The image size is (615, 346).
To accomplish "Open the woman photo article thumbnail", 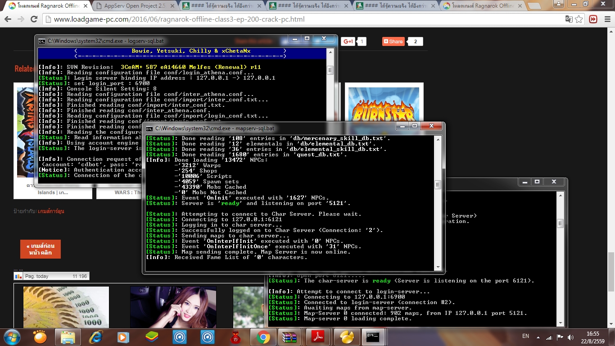I will click(x=173, y=307).
